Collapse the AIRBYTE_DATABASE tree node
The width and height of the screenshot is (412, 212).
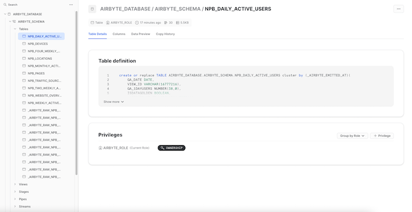tap(5, 14)
